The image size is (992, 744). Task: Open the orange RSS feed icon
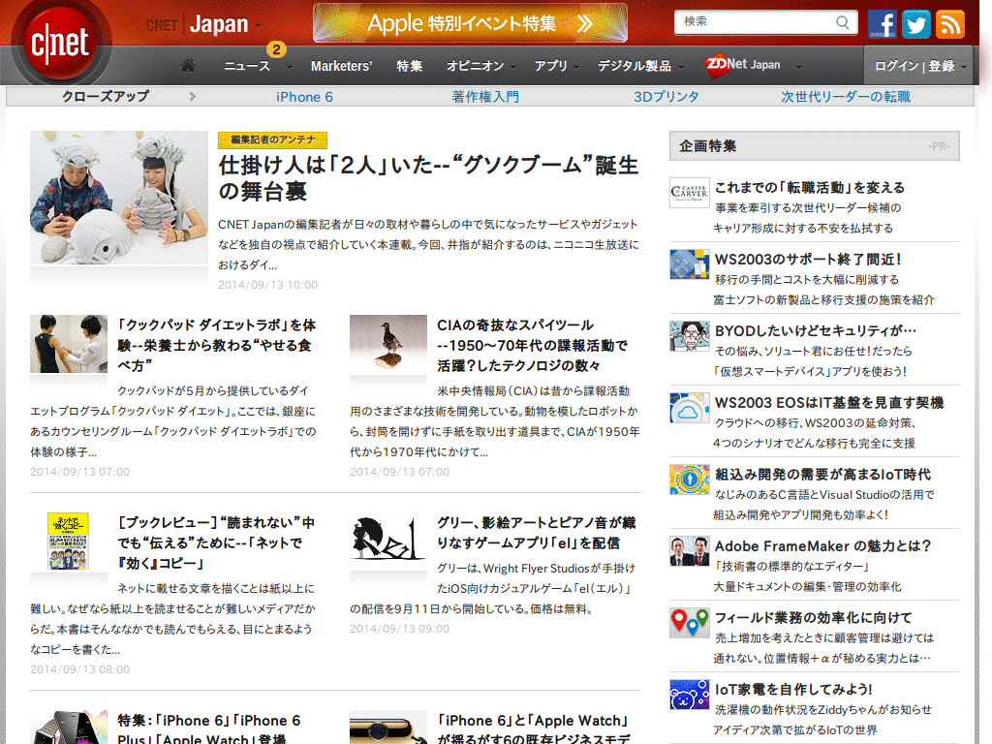(949, 23)
